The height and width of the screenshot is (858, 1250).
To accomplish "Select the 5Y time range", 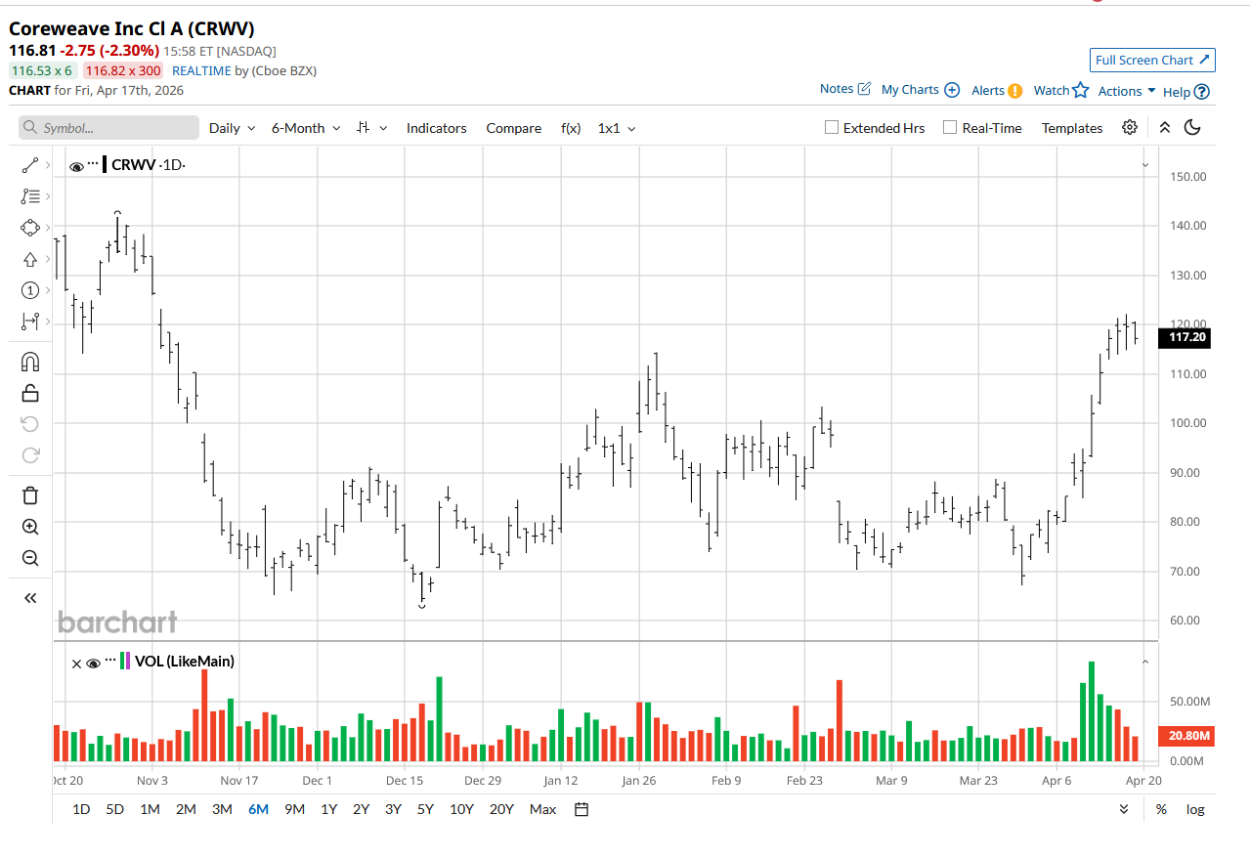I will (425, 809).
